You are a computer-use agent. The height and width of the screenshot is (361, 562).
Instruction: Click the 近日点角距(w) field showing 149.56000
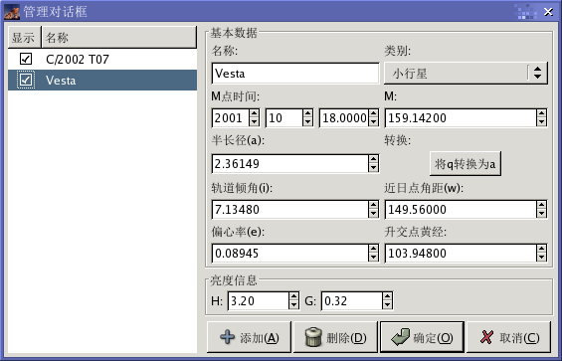[461, 210]
